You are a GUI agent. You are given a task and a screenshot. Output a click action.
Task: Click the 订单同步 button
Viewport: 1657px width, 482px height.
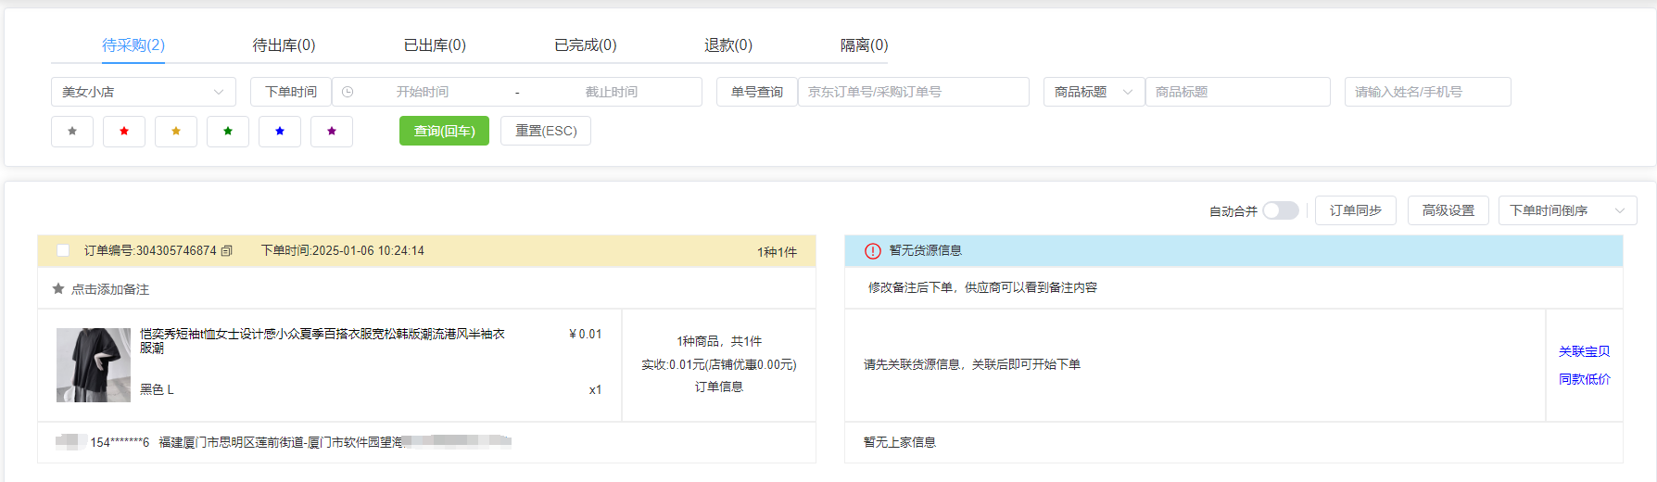click(1355, 210)
